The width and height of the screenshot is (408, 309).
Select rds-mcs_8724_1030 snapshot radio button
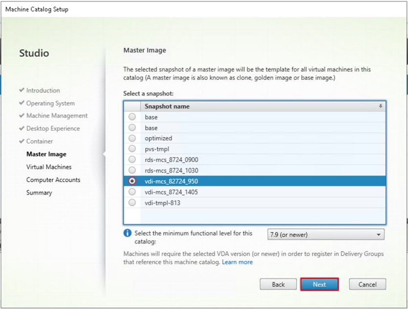132,170
